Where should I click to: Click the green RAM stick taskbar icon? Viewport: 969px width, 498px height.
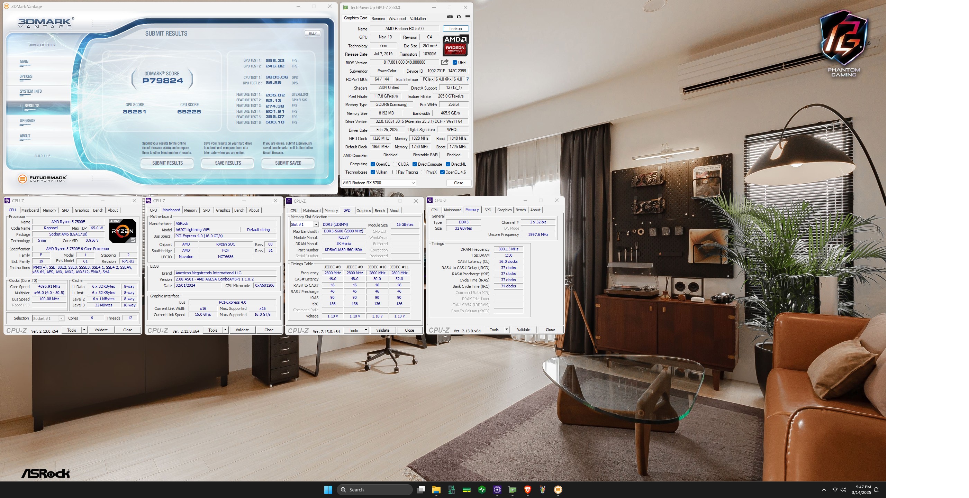(x=467, y=489)
